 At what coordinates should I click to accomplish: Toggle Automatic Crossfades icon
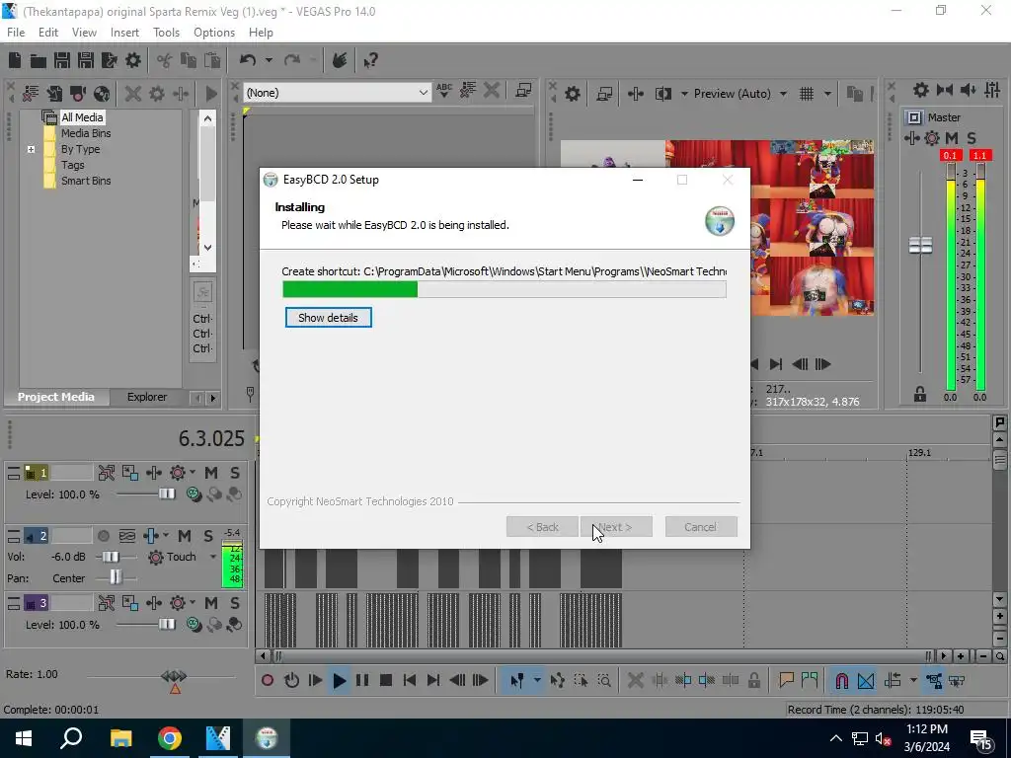(866, 680)
